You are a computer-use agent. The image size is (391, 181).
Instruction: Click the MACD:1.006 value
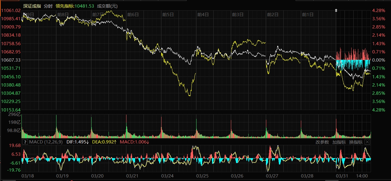point(134,142)
